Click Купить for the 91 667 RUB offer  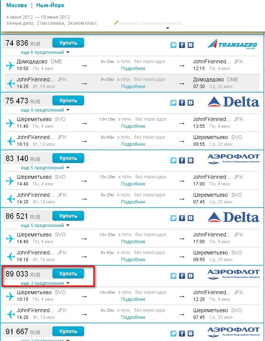pos(68,331)
